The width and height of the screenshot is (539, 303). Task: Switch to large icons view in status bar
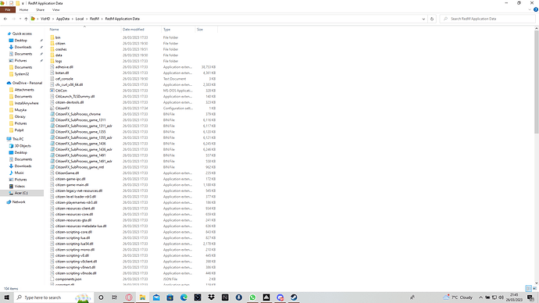tap(534, 288)
